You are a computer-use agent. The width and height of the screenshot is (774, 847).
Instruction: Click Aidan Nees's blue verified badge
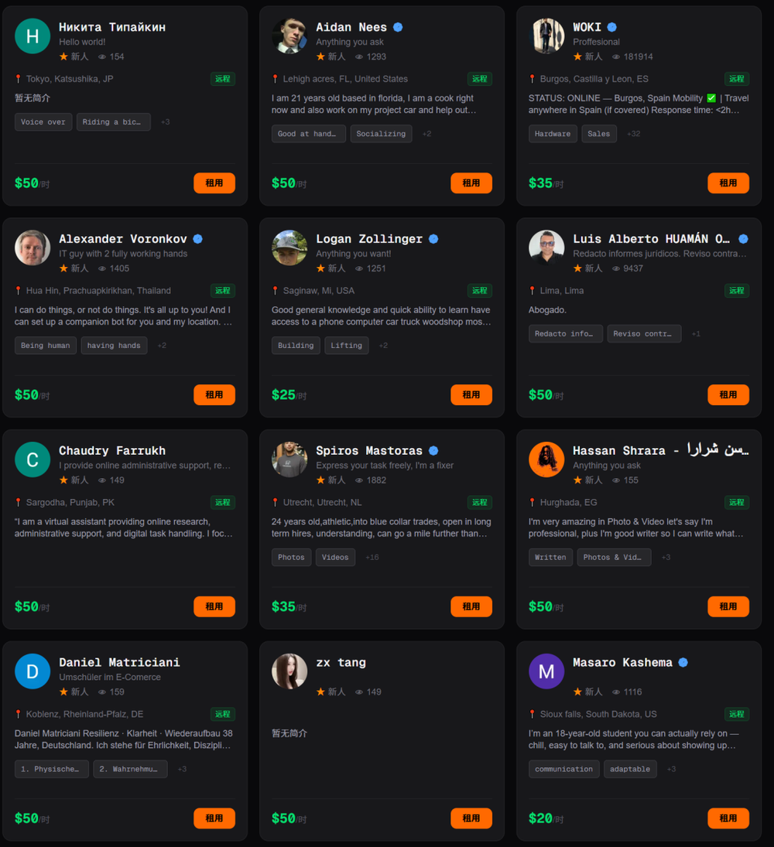[398, 27]
